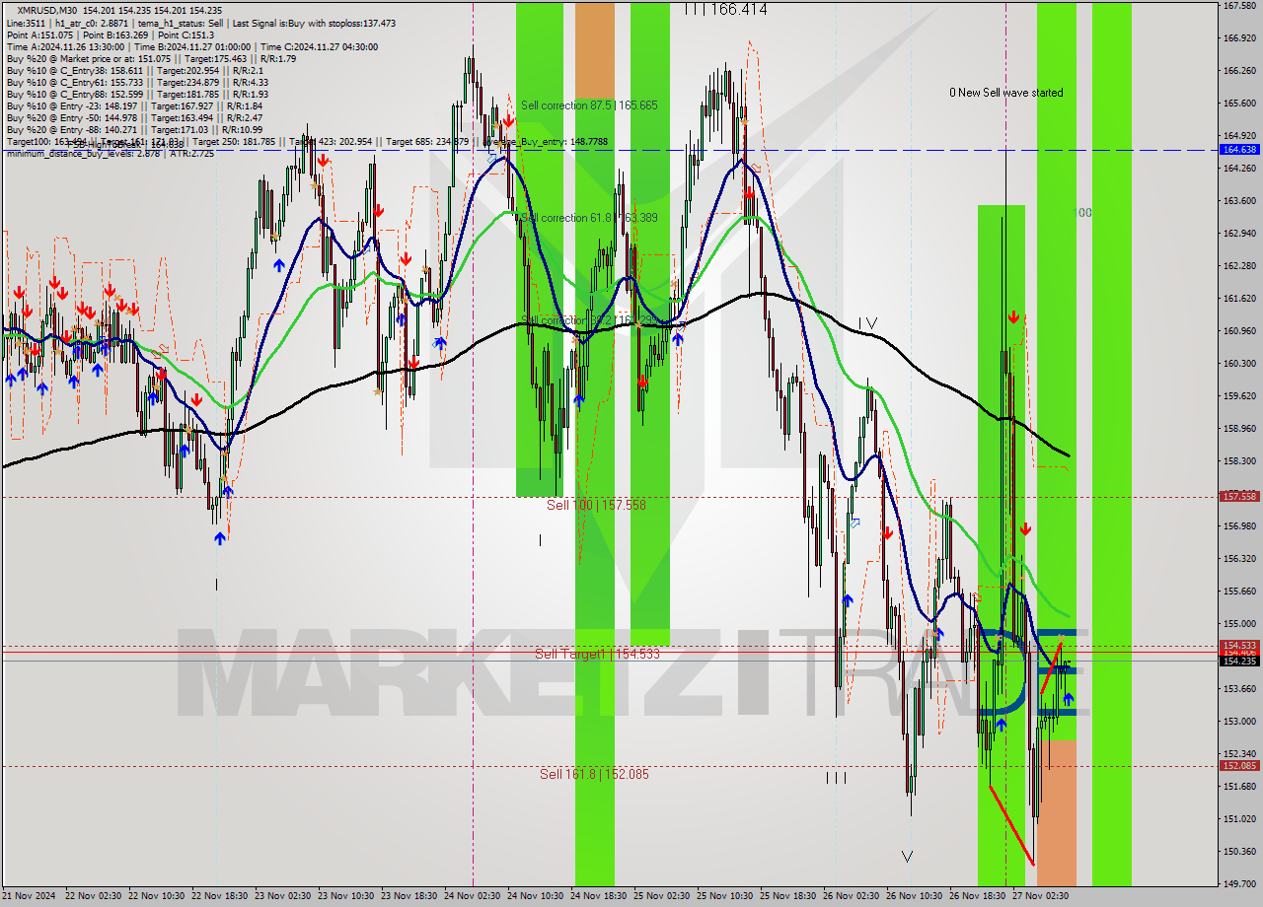Click the 166.920 price axis value
The image size is (1263, 907).
tap(1238, 38)
